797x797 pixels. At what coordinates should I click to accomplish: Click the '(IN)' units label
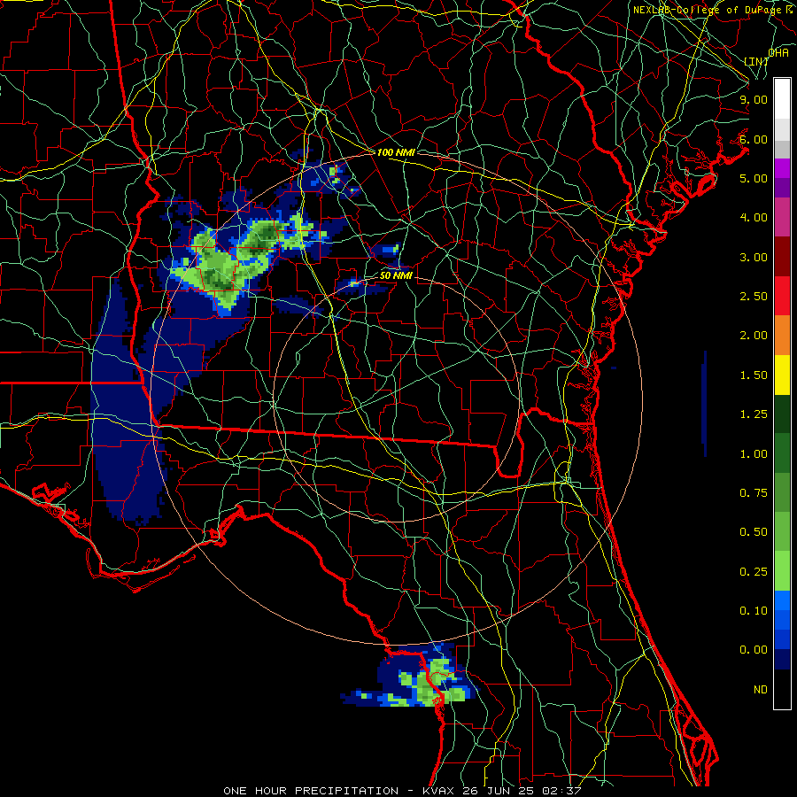pos(756,61)
